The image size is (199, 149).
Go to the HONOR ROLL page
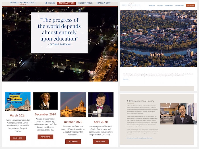point(85,3)
